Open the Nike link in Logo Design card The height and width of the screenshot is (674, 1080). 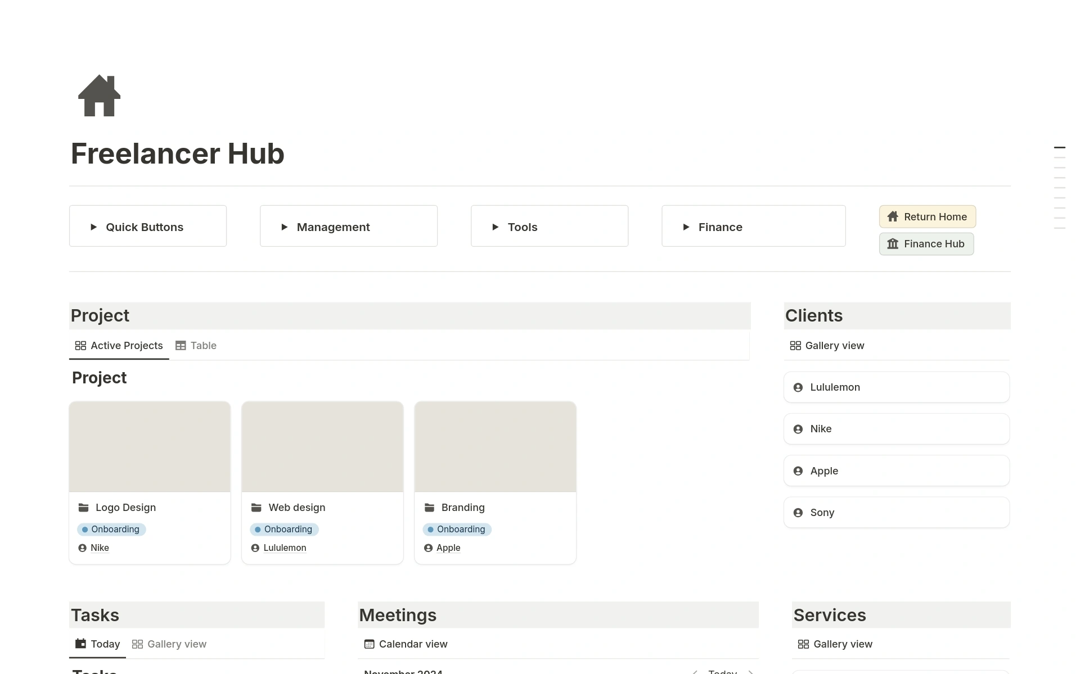(x=100, y=548)
